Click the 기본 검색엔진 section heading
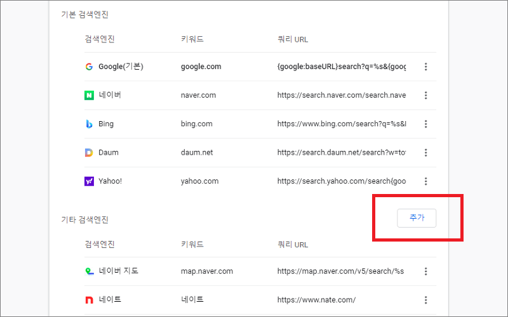This screenshot has width=508, height=317. pyautogui.click(x=84, y=15)
